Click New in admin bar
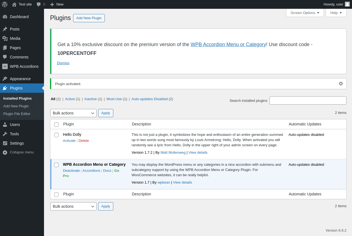The width and height of the screenshot is (352, 236). coord(60,4)
